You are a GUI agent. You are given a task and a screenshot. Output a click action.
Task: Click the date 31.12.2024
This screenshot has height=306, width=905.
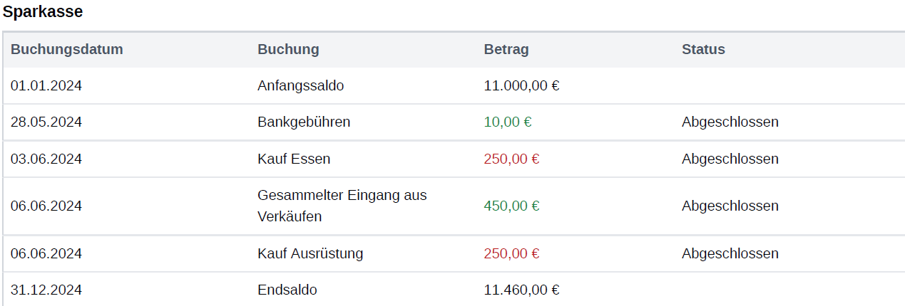46,290
